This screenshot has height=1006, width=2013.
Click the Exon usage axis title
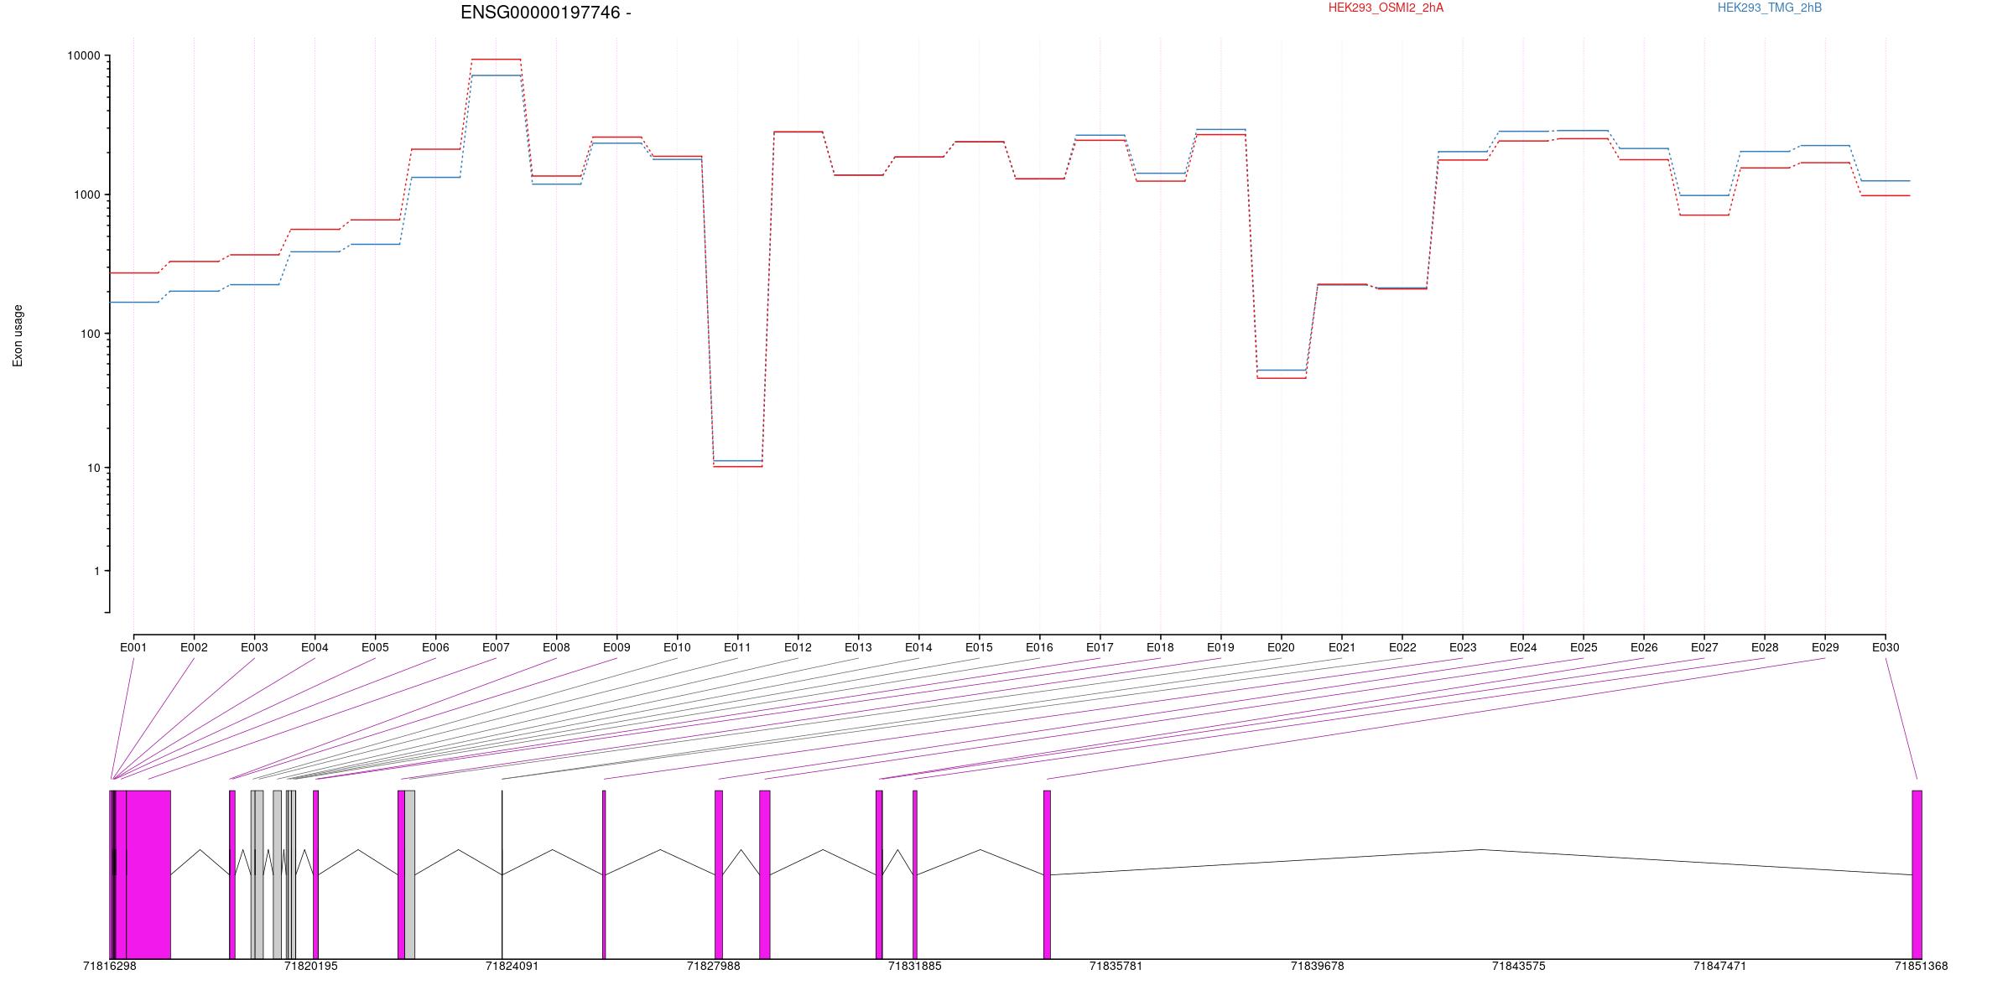coord(18,335)
